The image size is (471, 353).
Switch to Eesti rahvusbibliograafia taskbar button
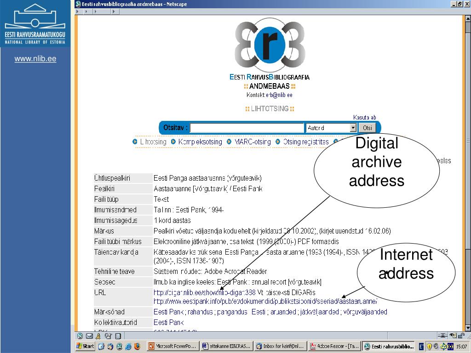click(x=388, y=346)
